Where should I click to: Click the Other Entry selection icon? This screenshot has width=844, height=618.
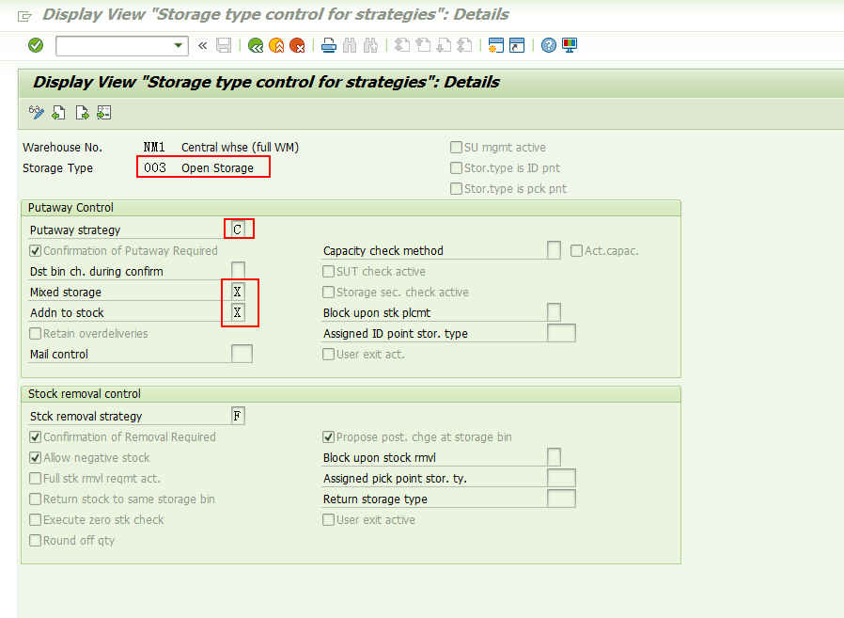coord(104,113)
